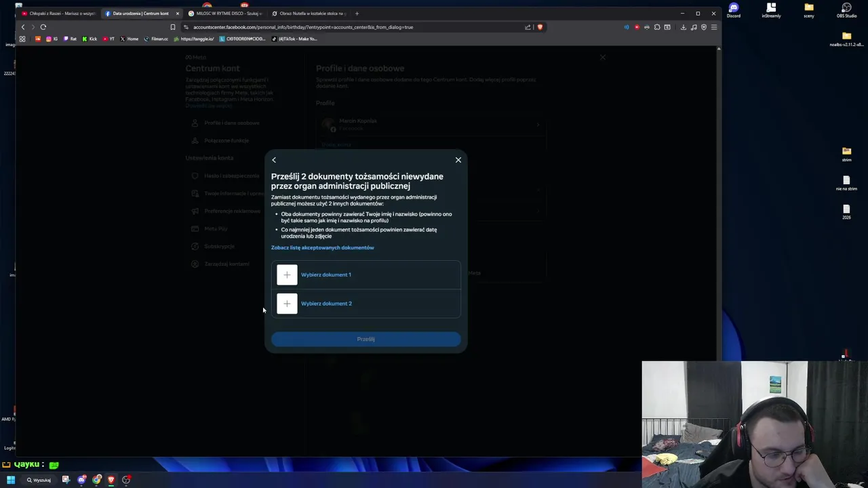868x488 pixels.
Task: Open the TikTok Make Yo... bookmark
Action: (294, 39)
